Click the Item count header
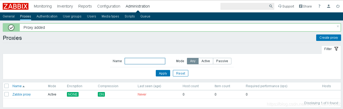Screen dimensions: 343x109 [x=222, y=86]
